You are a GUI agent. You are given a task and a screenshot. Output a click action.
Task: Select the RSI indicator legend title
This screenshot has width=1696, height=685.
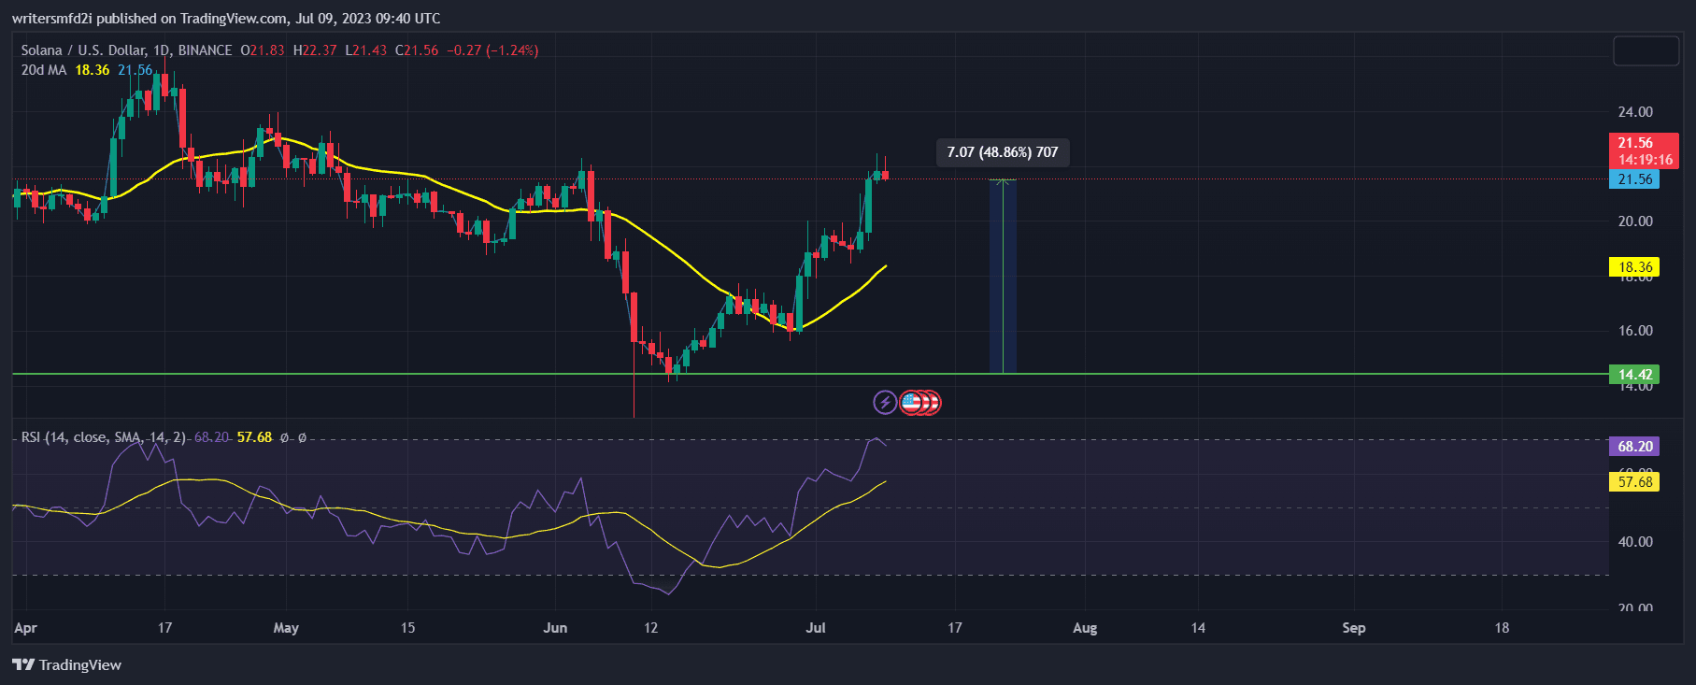tap(103, 437)
